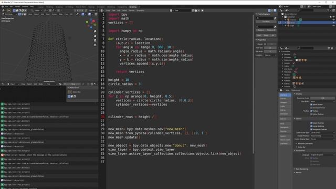The height and width of the screenshot is (189, 336).
Task: Click the green Y axis gizmo ball
Action: click(x=87, y=22)
